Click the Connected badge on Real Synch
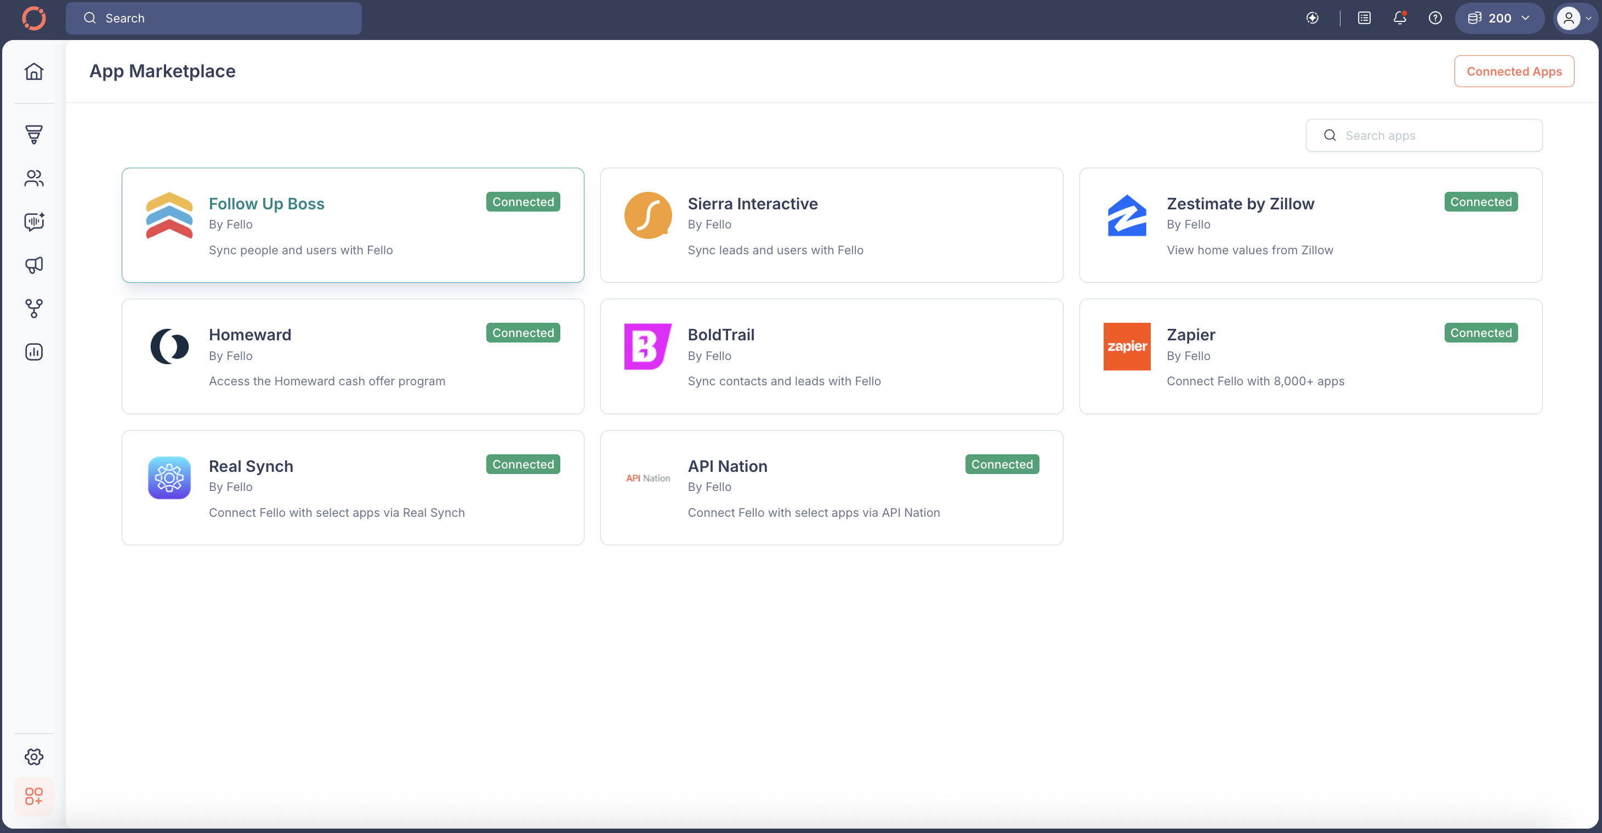1602x833 pixels. [523, 464]
